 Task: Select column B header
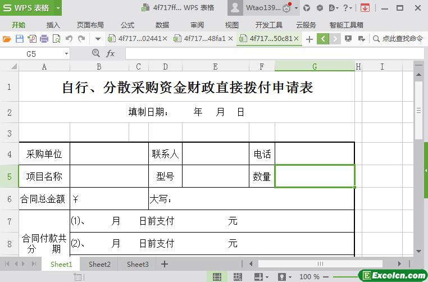pyautogui.click(x=99, y=67)
